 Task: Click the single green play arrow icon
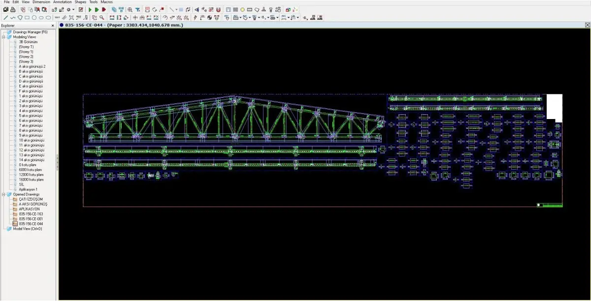point(90,9)
